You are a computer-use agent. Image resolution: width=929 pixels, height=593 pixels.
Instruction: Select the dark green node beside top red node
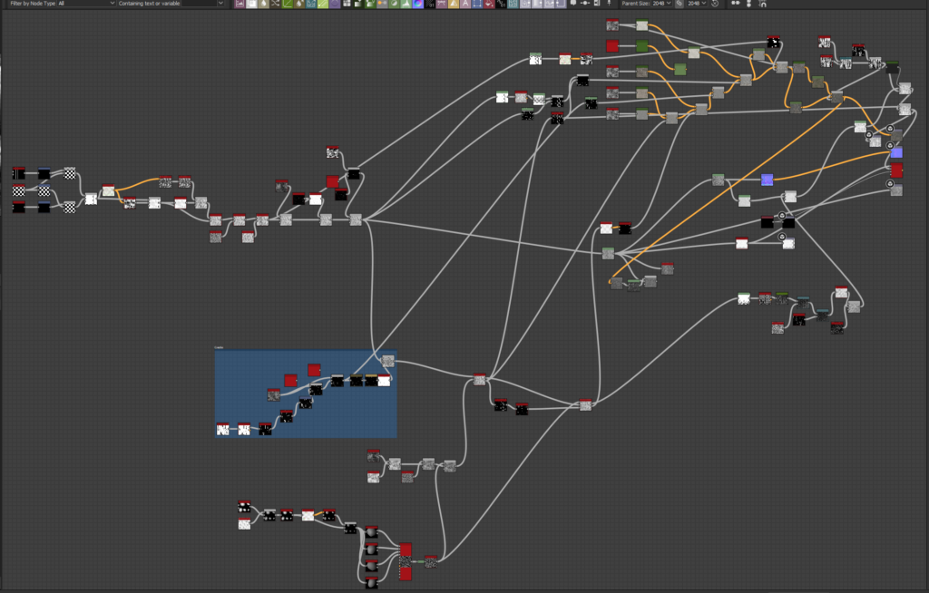coord(641,45)
